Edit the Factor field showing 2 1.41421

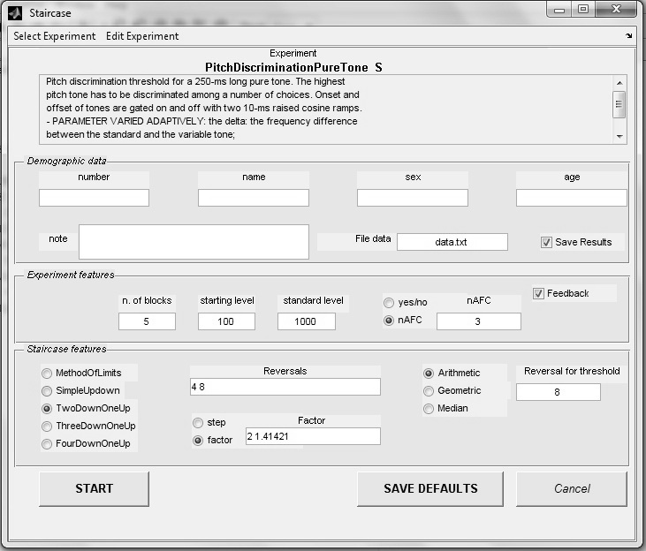[x=313, y=436]
